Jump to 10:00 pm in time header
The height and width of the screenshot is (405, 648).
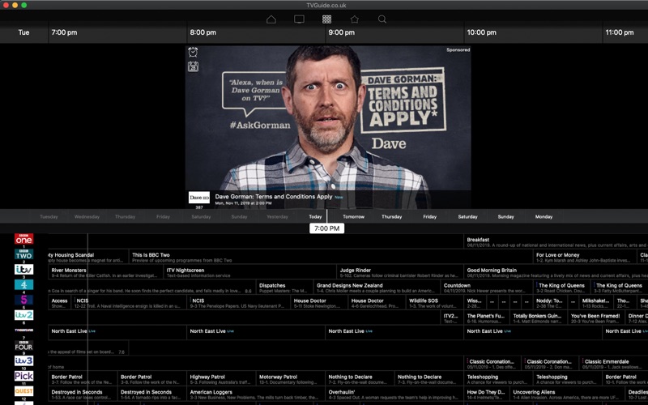coord(481,32)
